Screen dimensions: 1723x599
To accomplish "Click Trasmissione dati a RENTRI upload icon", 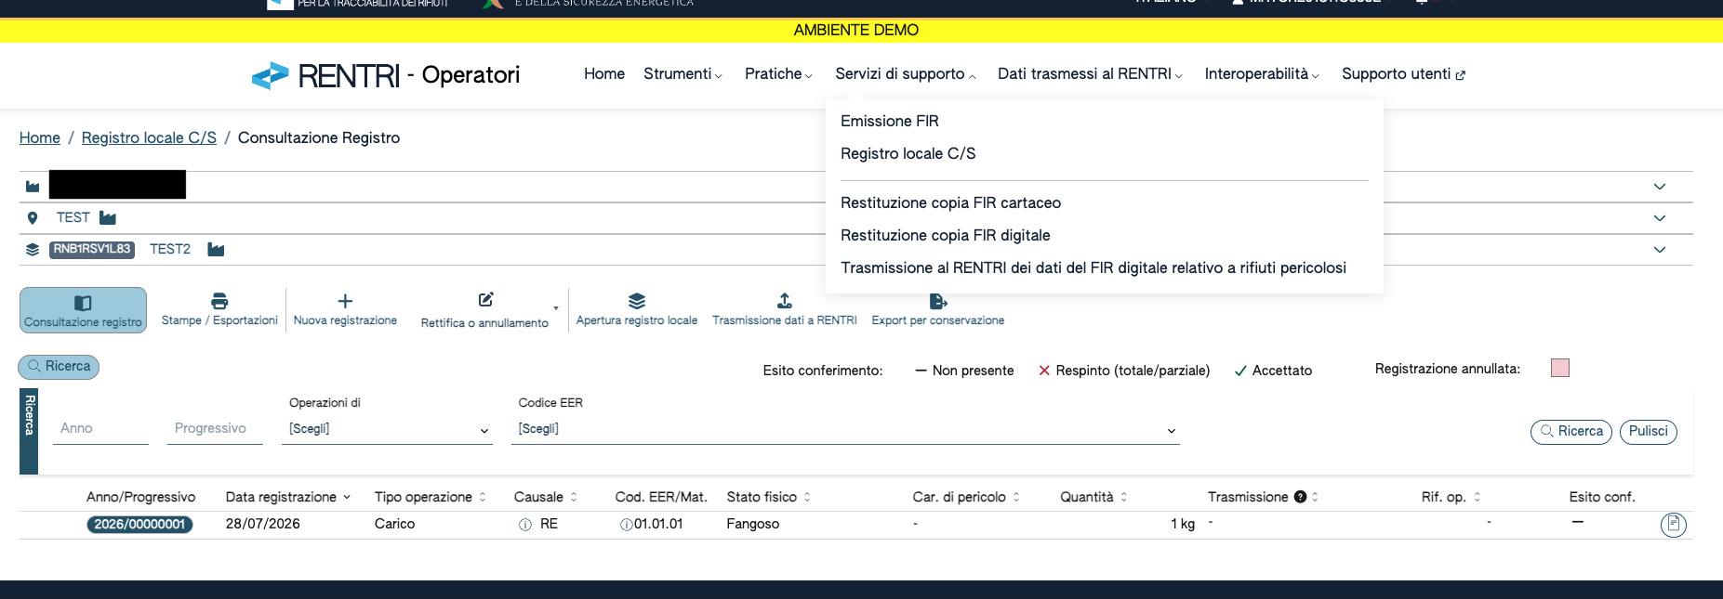I will coord(785,301).
